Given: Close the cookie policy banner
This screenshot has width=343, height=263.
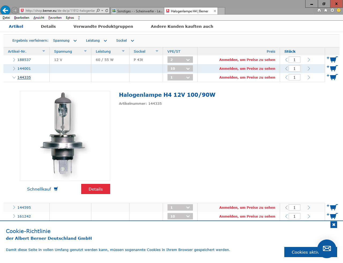Looking at the screenshot, I should pyautogui.click(x=334, y=225).
